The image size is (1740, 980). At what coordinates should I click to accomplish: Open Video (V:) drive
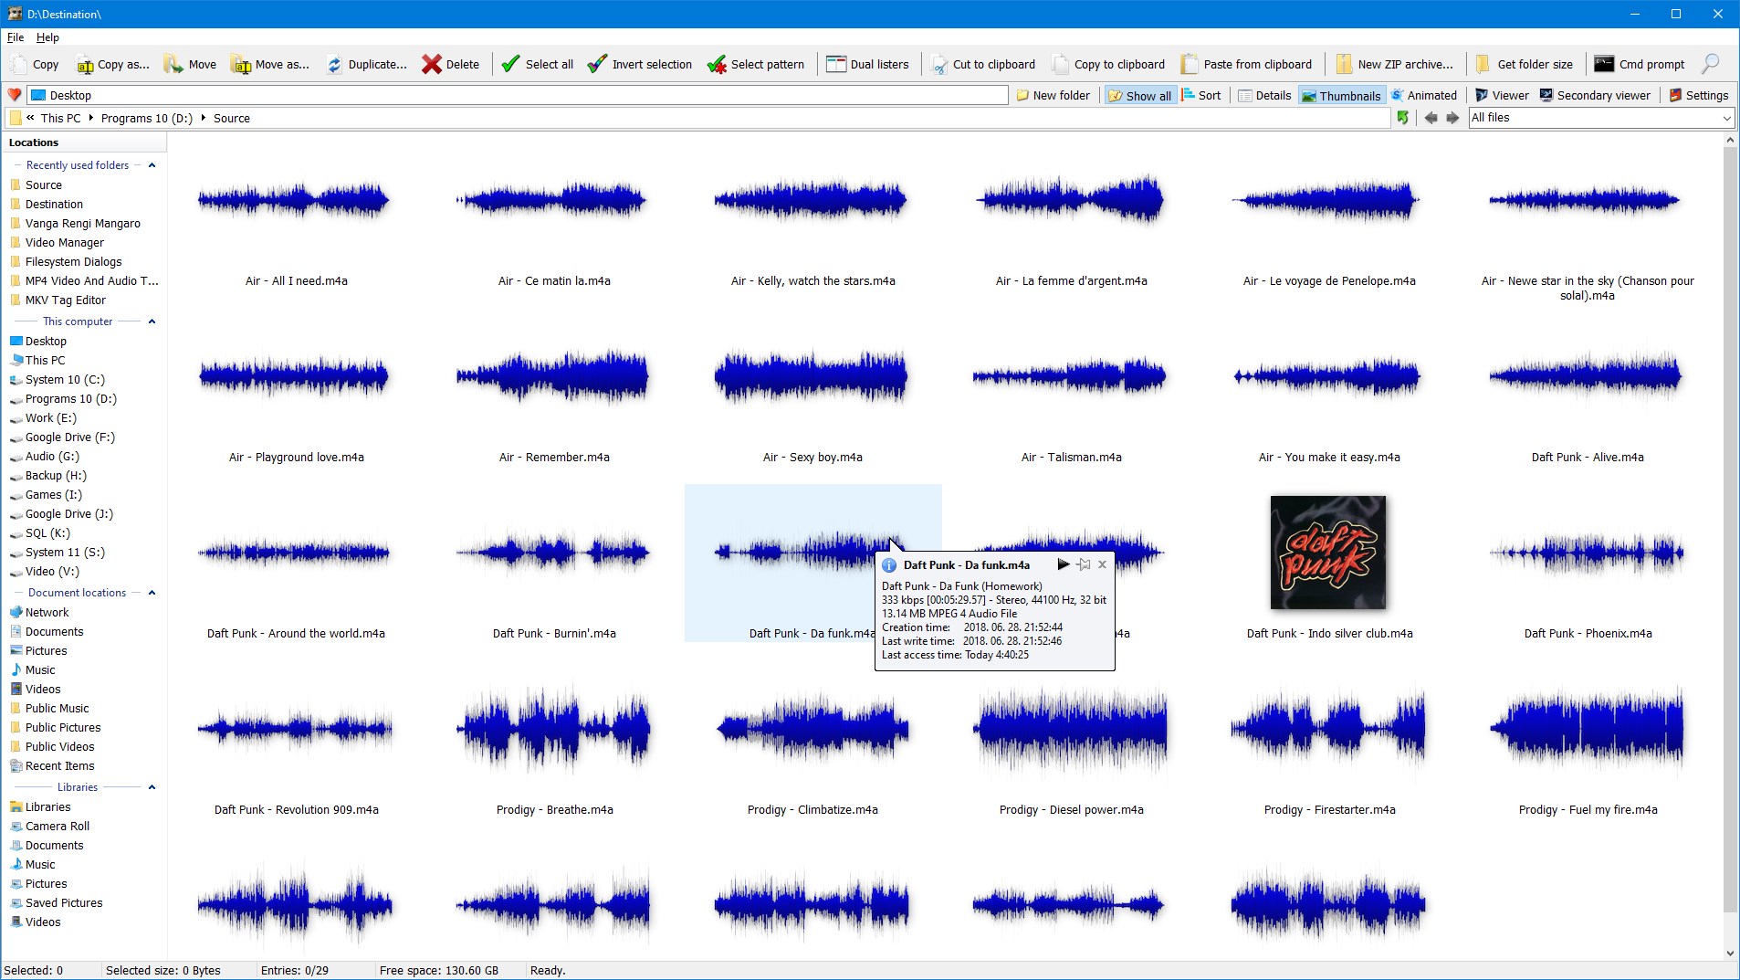(52, 572)
